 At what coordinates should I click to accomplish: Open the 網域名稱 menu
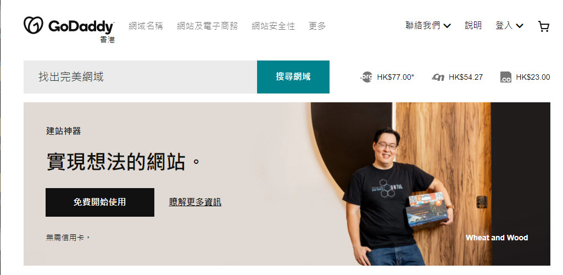click(146, 26)
